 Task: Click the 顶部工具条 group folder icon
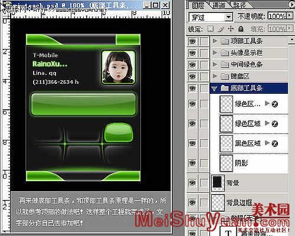224,41
